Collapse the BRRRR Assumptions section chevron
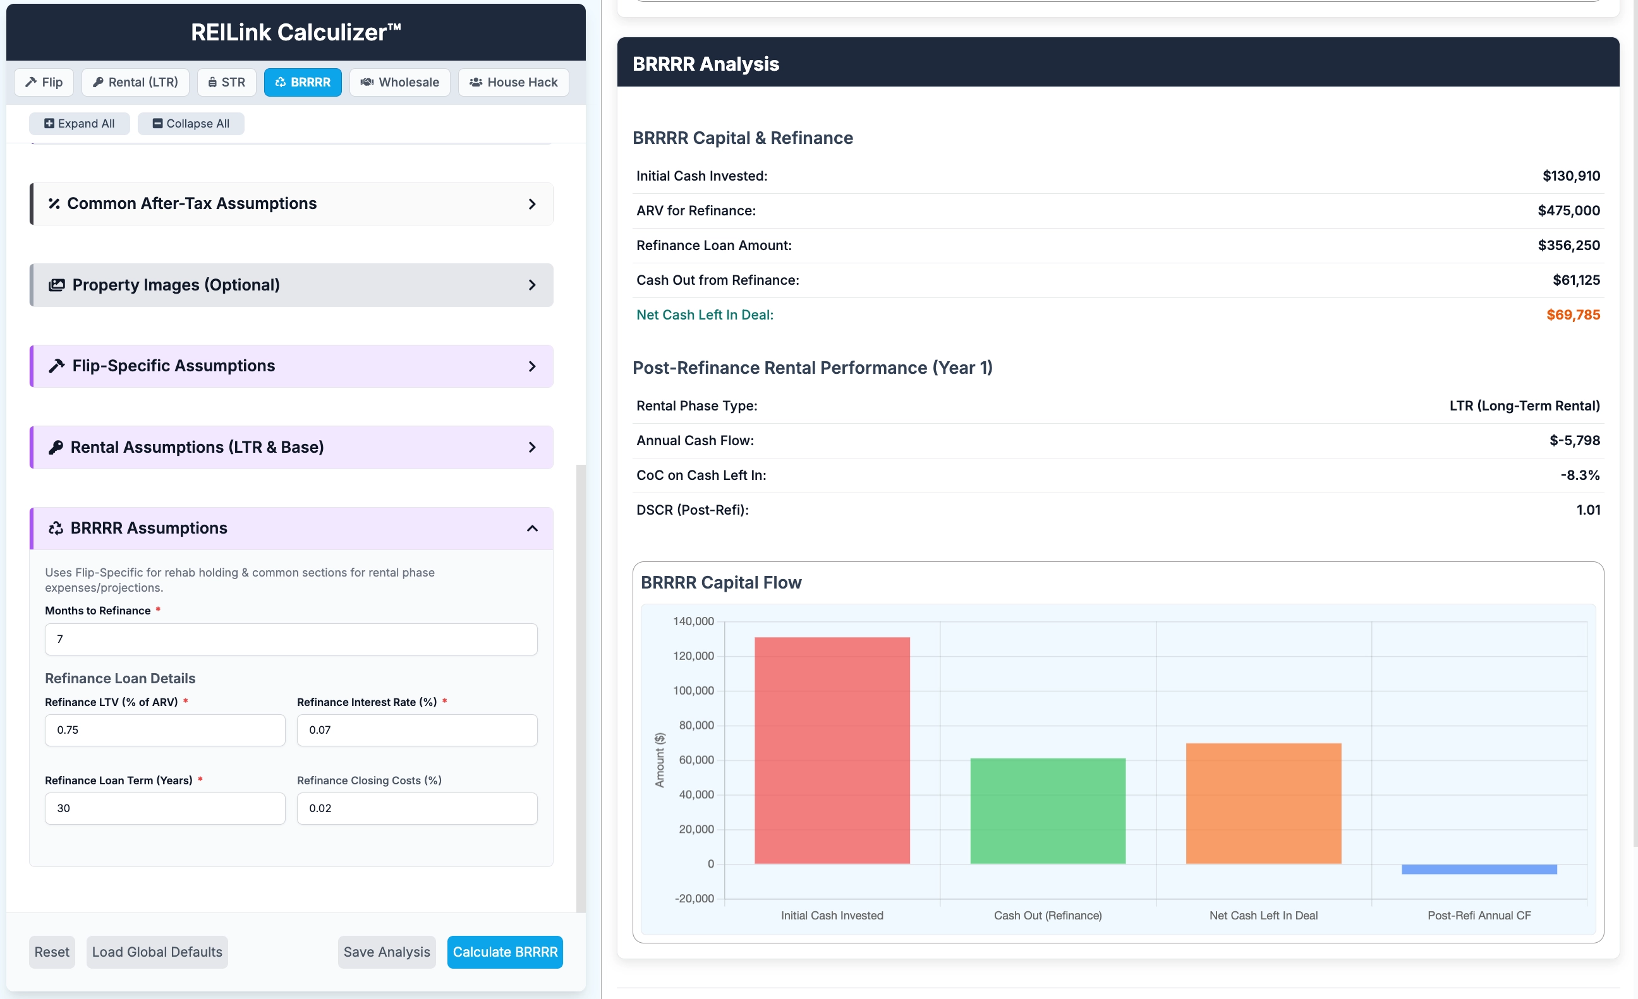The height and width of the screenshot is (999, 1638). tap(532, 528)
